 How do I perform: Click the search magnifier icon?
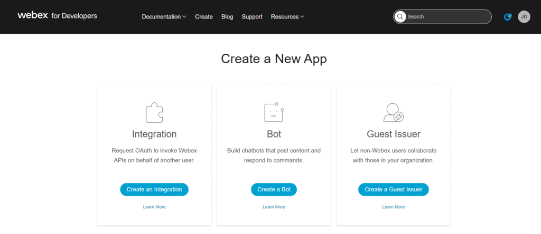point(400,16)
